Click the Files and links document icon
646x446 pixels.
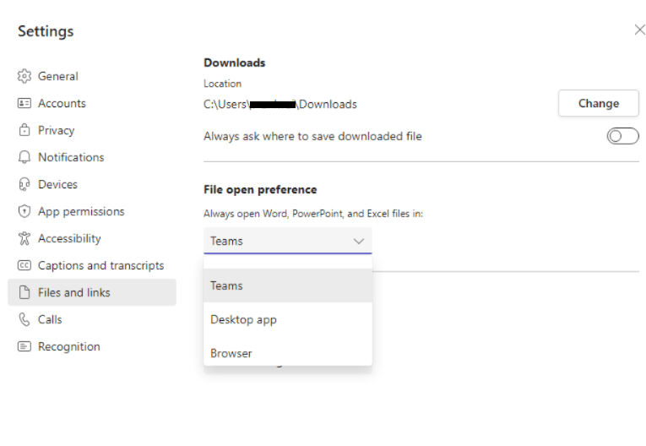coord(24,292)
